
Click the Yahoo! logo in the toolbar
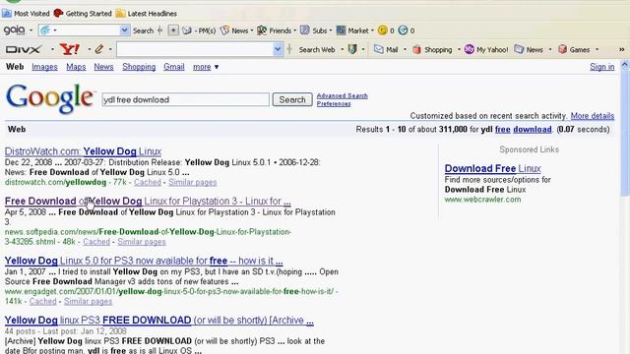(70, 49)
